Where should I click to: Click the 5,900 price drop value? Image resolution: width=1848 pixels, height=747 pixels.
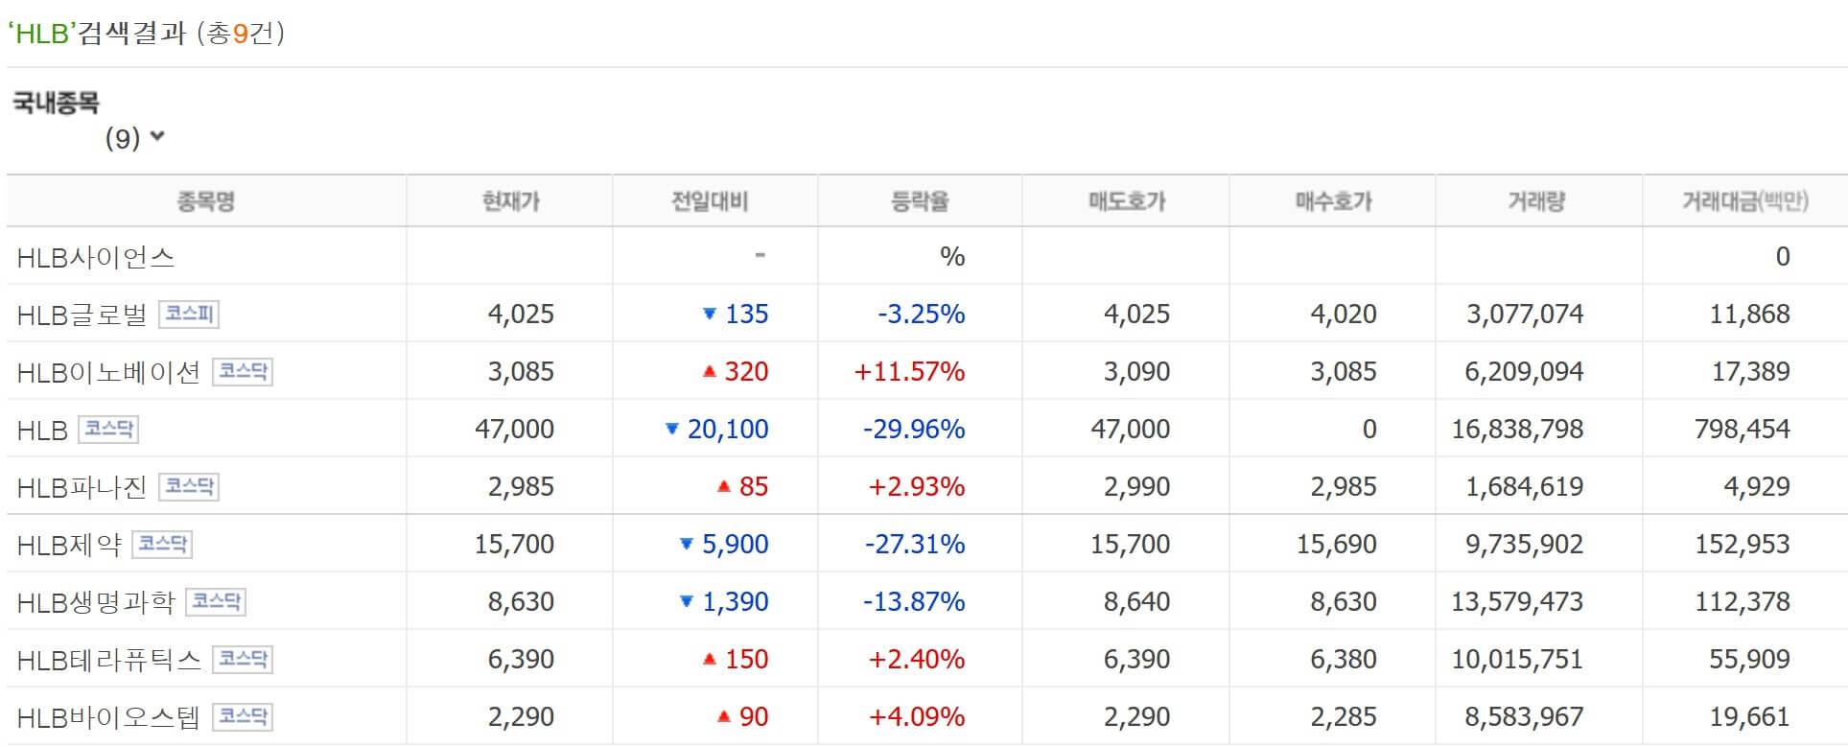736,545
